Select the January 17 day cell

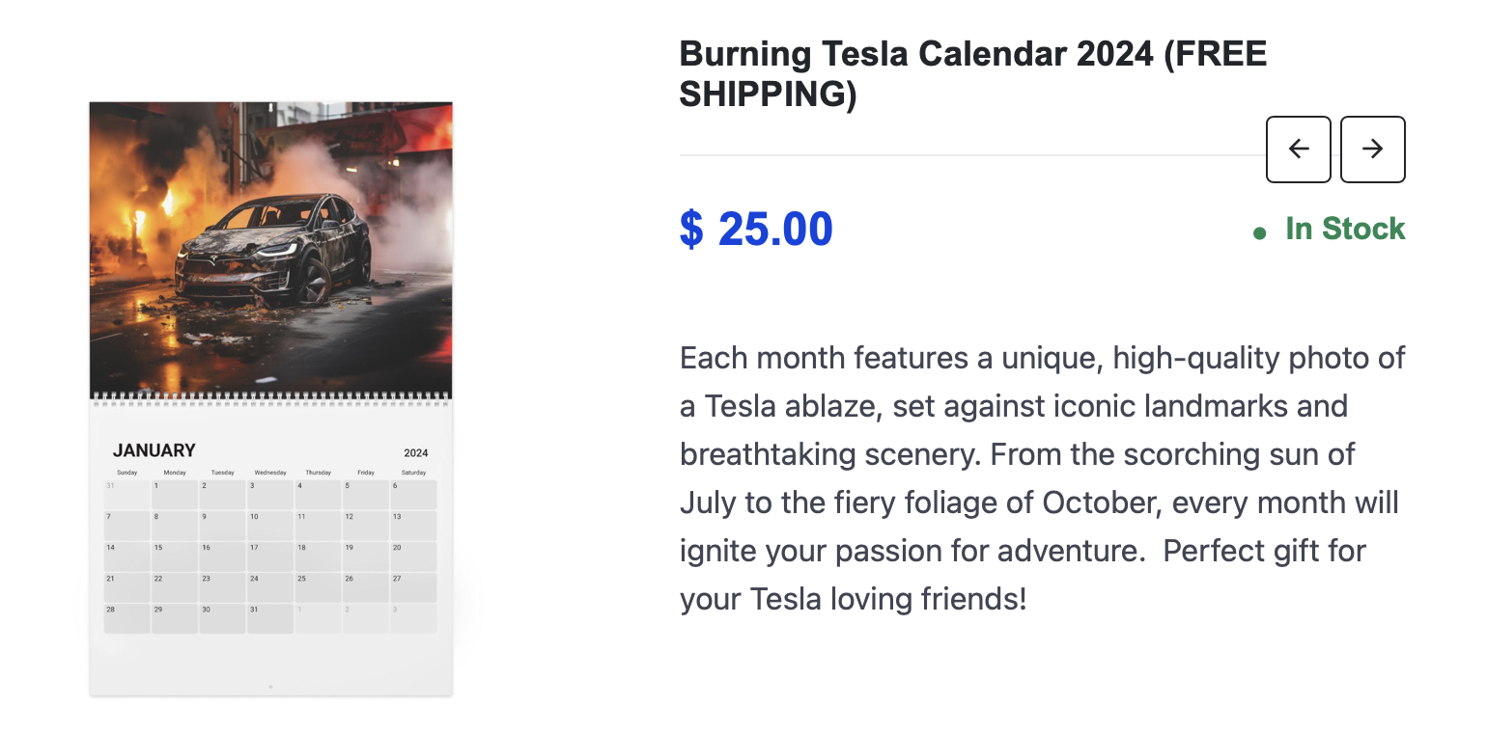[x=270, y=557]
